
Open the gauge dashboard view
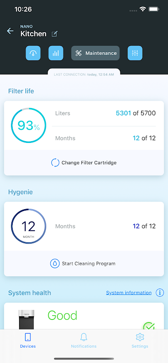pos(33,53)
